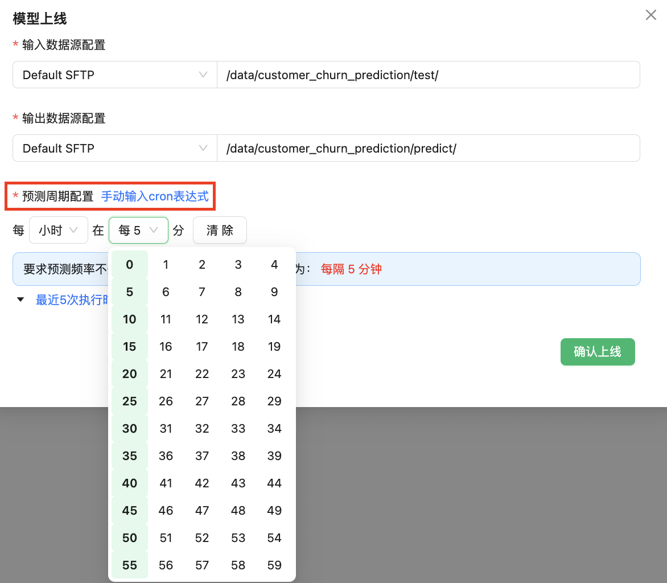
Task: Toggle minute 30 in the minute grid
Action: click(130, 428)
